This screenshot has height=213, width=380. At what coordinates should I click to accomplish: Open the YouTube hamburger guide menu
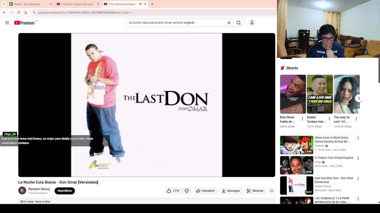click(7, 23)
